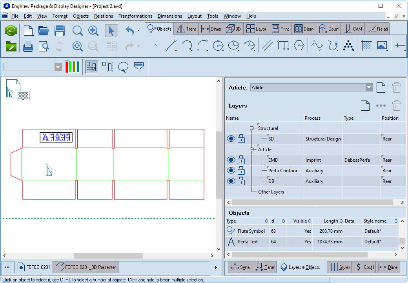Select the line drawing tool
The height and width of the screenshot is (283, 408).
point(170,46)
